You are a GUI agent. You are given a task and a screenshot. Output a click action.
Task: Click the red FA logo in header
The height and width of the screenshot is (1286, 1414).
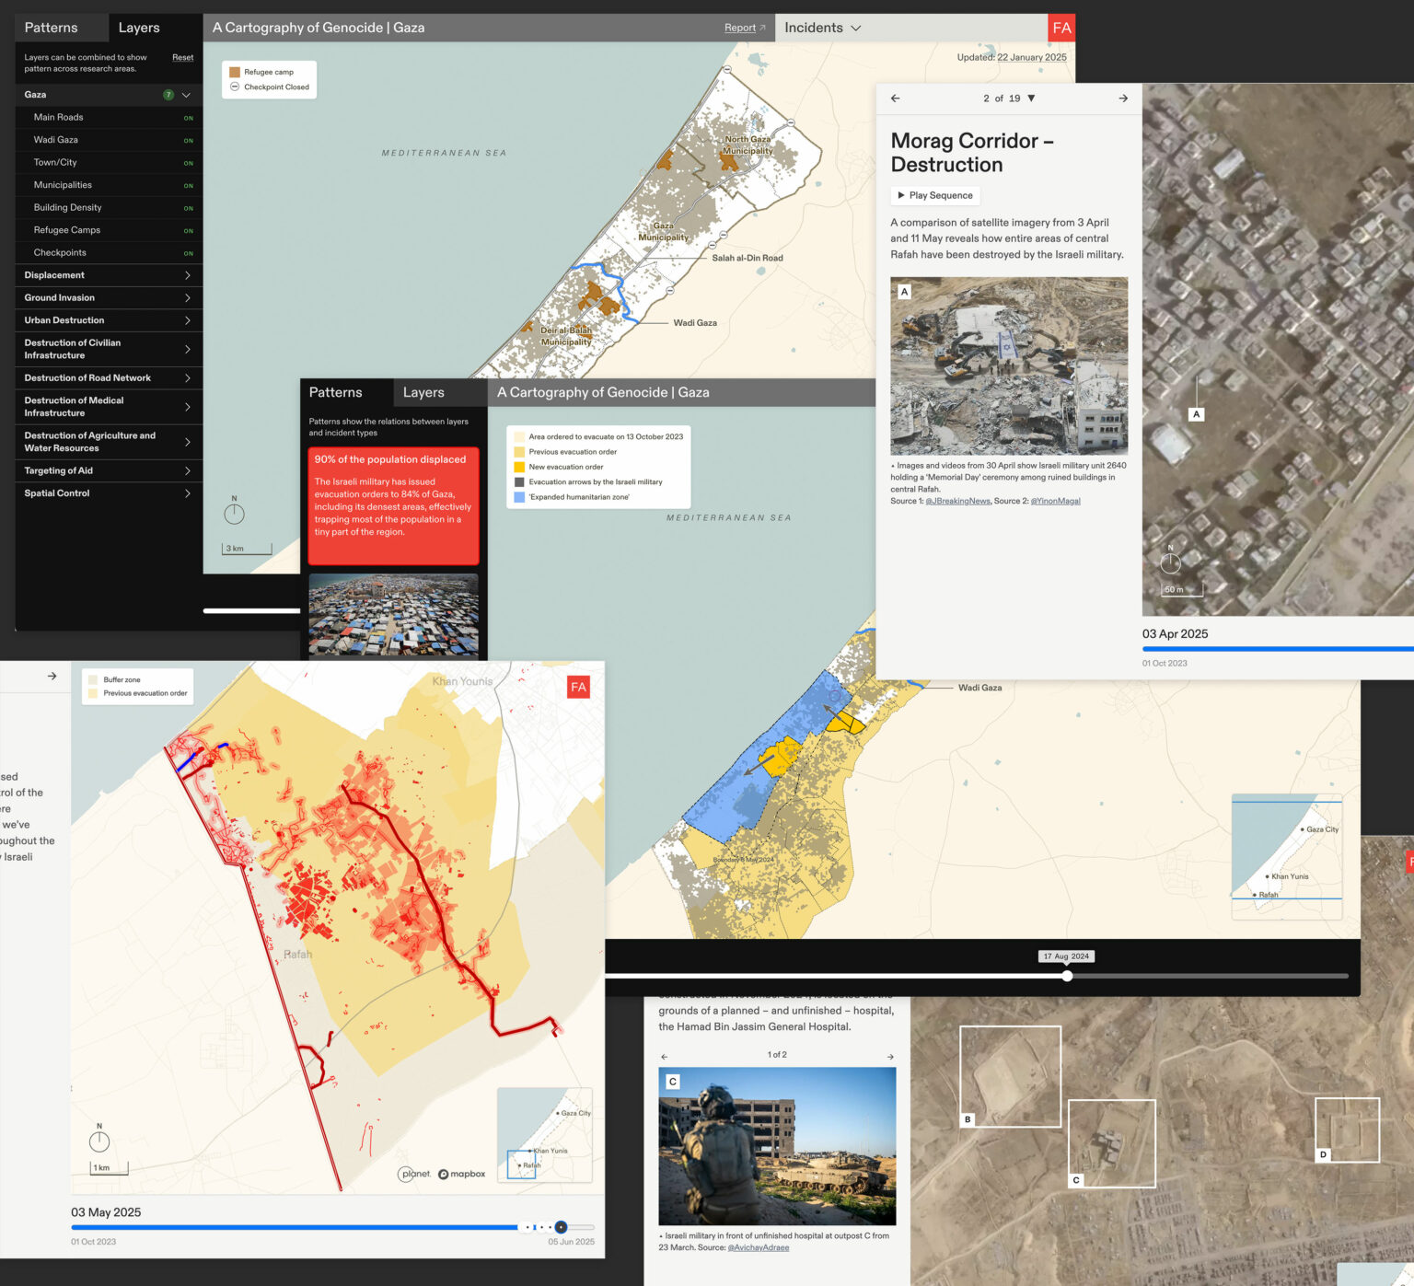(1061, 28)
